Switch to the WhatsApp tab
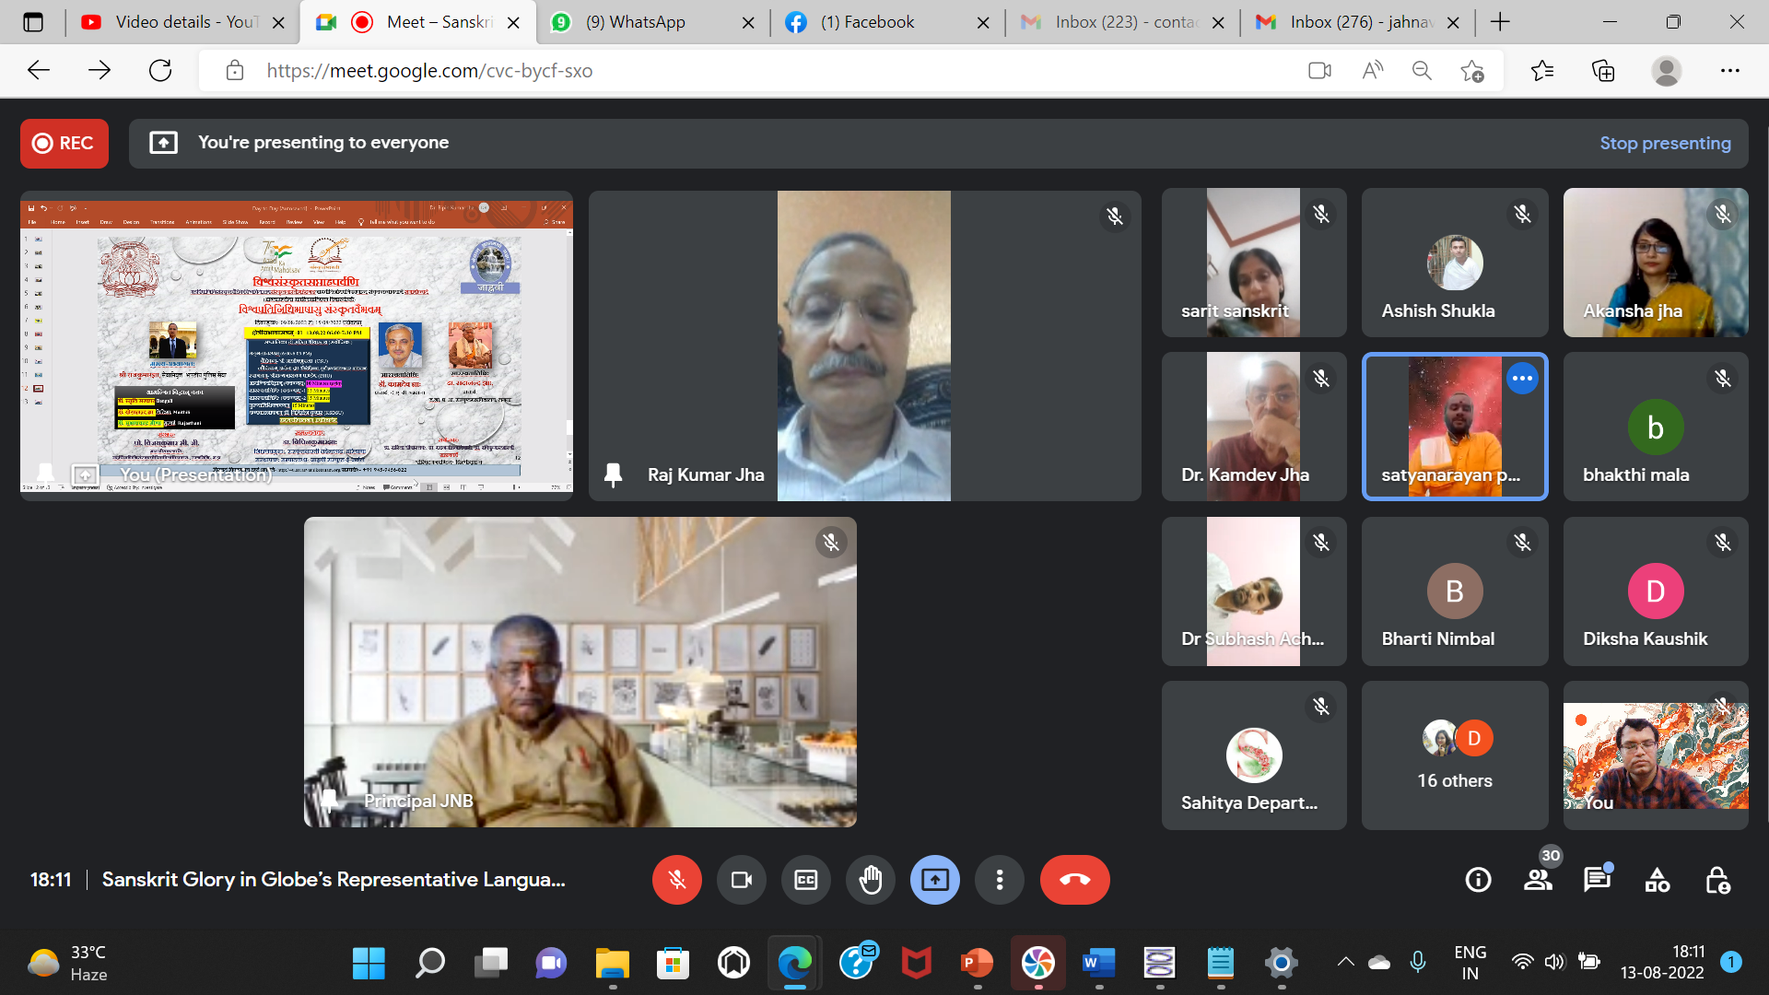 coord(635,22)
